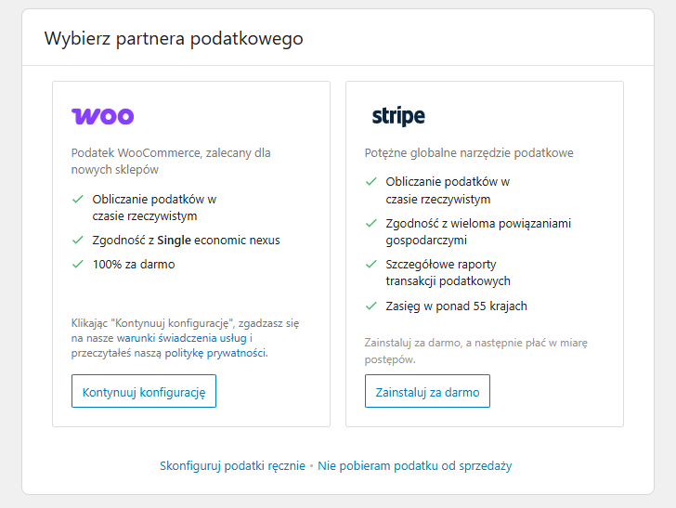Click the checkmark beside Woo real-time tax calculation
The image size is (676, 508).
pos(77,199)
